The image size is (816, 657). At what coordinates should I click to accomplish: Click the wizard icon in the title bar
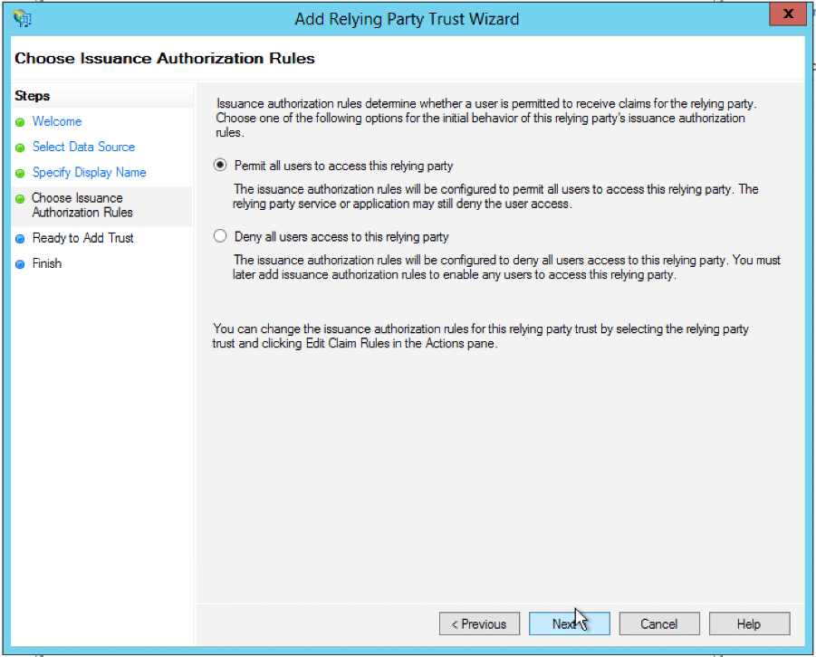(x=23, y=18)
